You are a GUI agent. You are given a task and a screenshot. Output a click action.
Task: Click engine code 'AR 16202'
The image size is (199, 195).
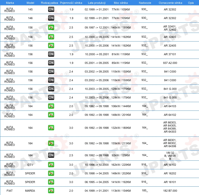point(170,173)
